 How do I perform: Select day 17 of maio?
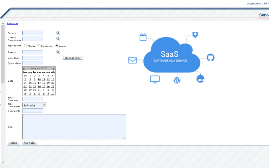point(39,83)
